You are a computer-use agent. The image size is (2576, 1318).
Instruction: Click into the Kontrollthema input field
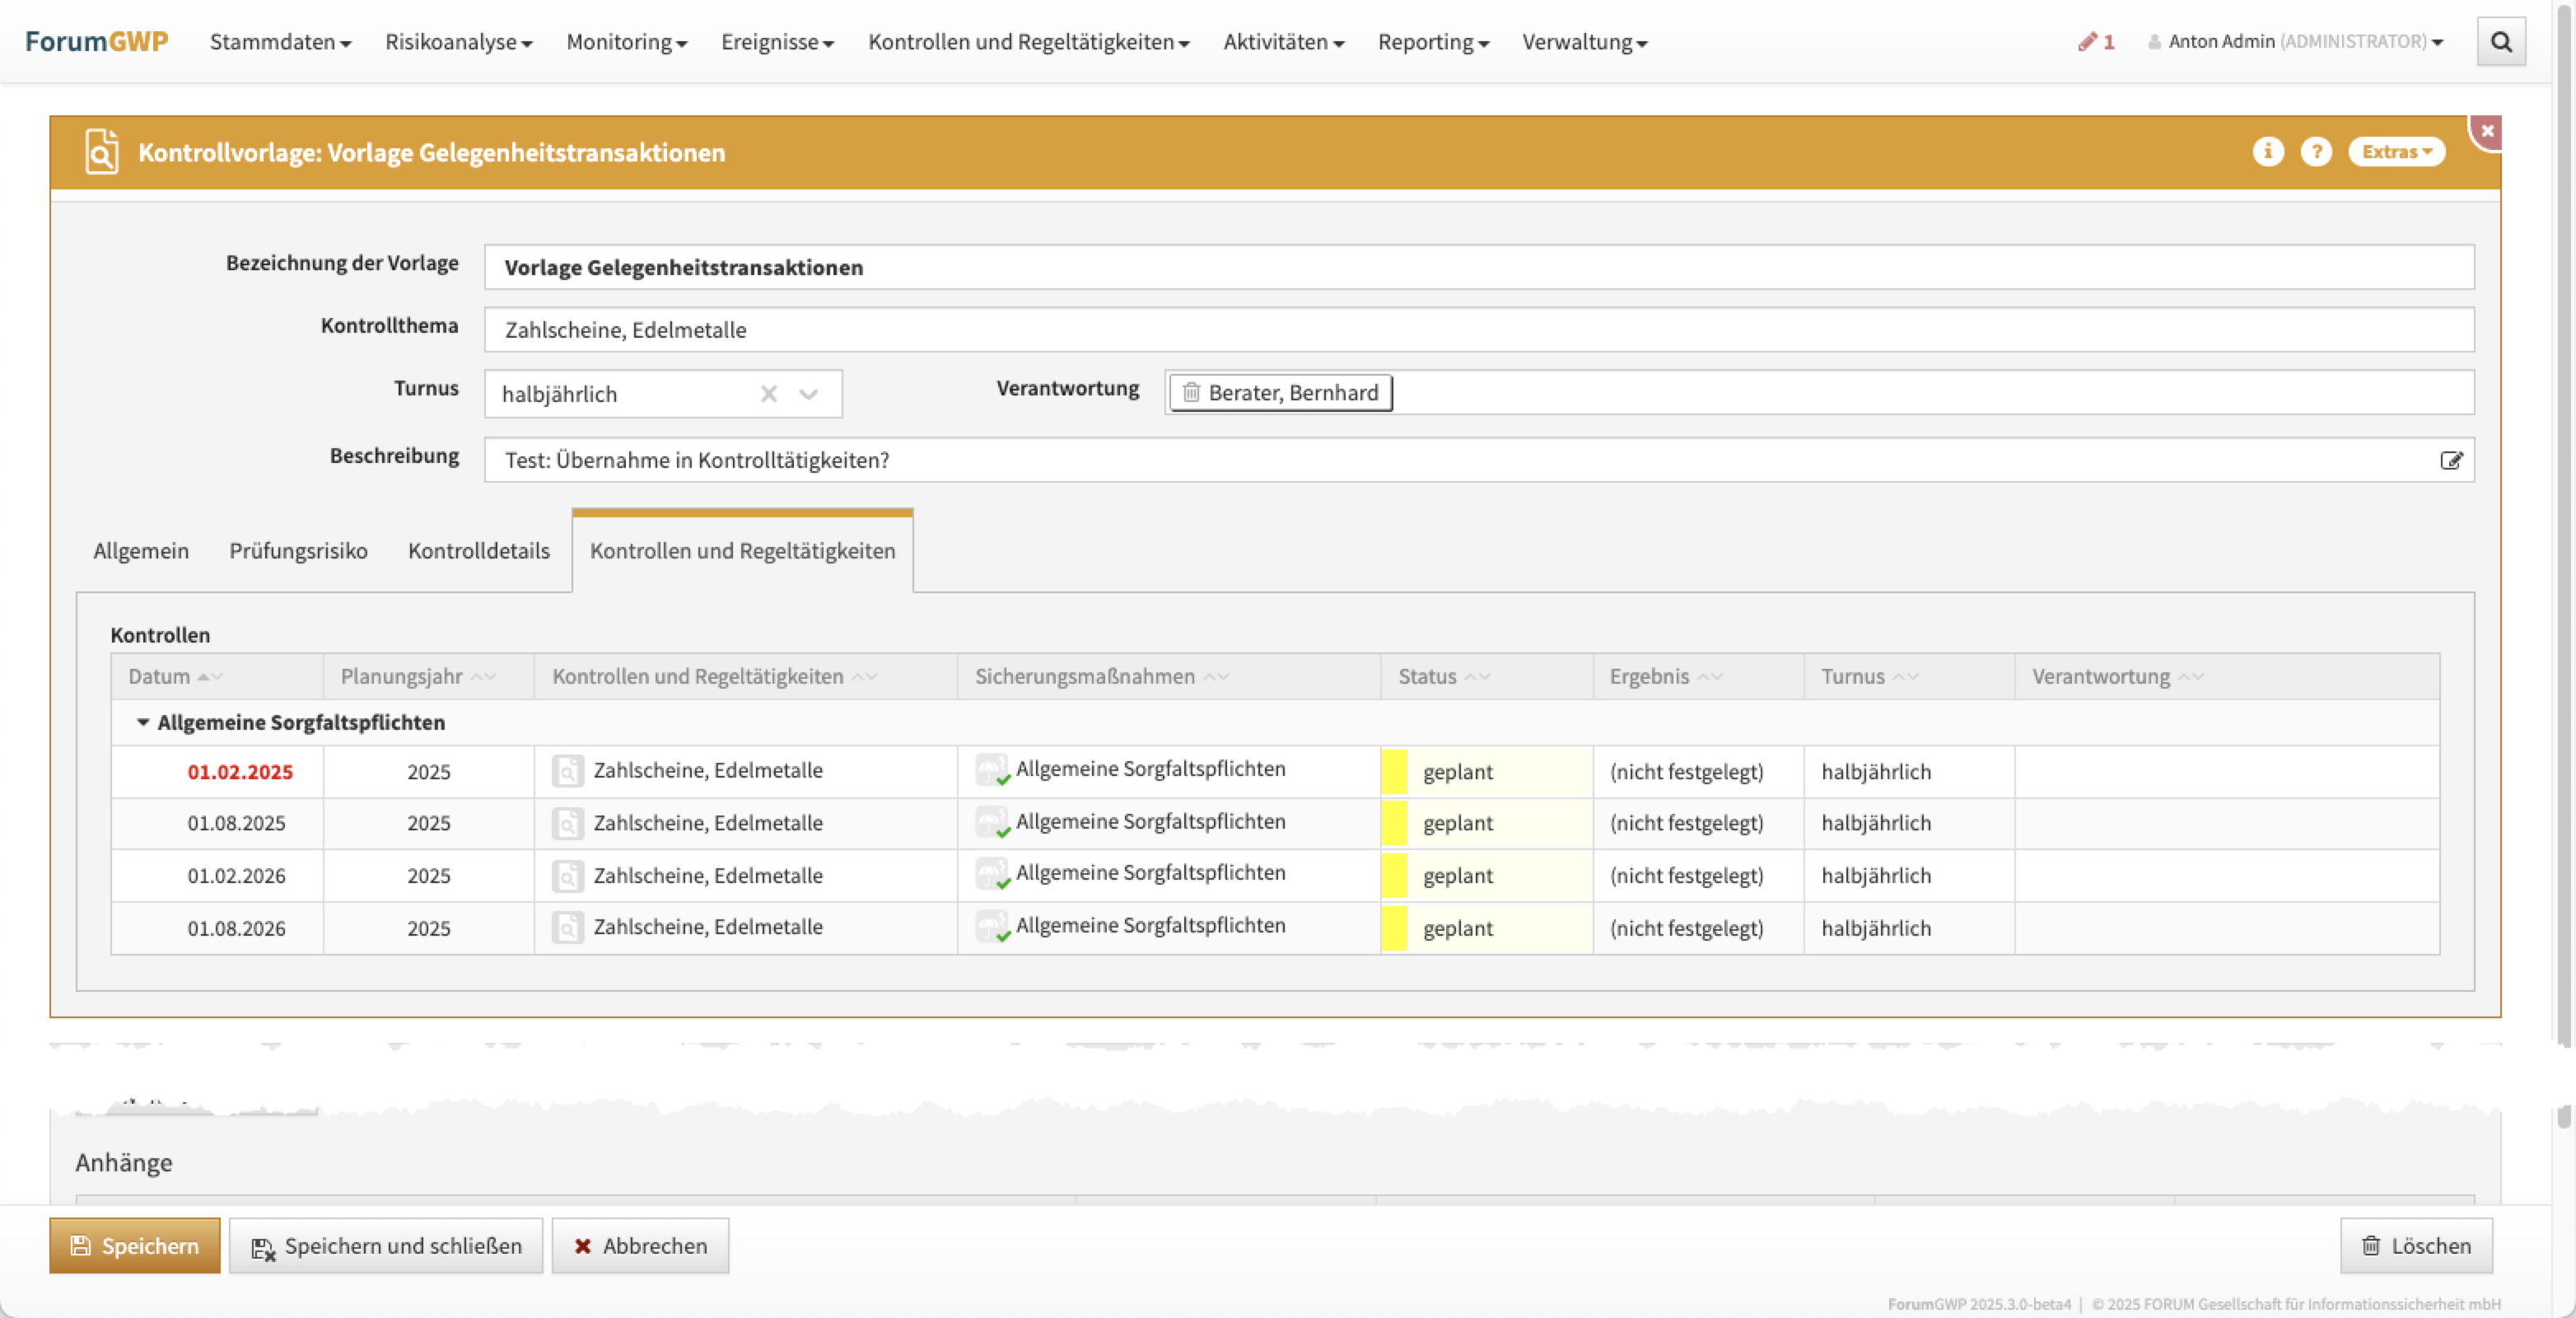point(1478,330)
